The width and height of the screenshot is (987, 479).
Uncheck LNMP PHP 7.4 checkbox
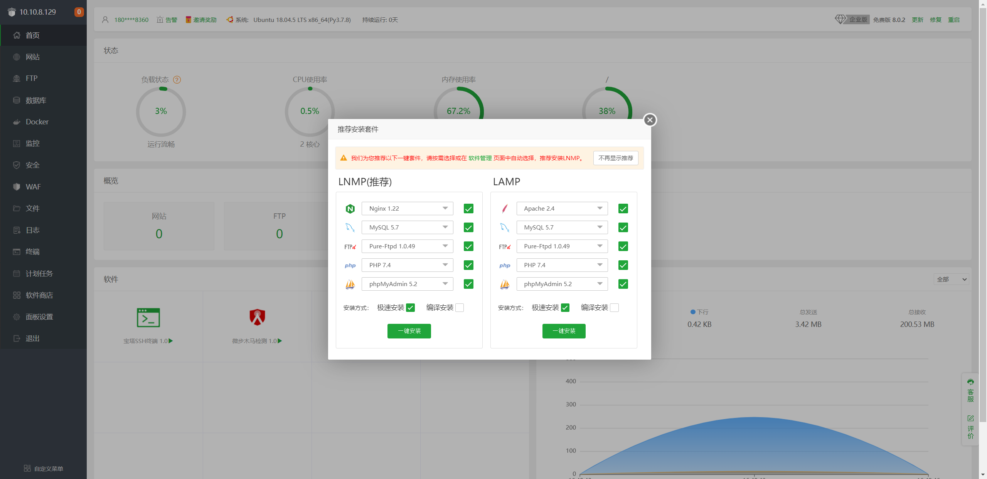468,265
